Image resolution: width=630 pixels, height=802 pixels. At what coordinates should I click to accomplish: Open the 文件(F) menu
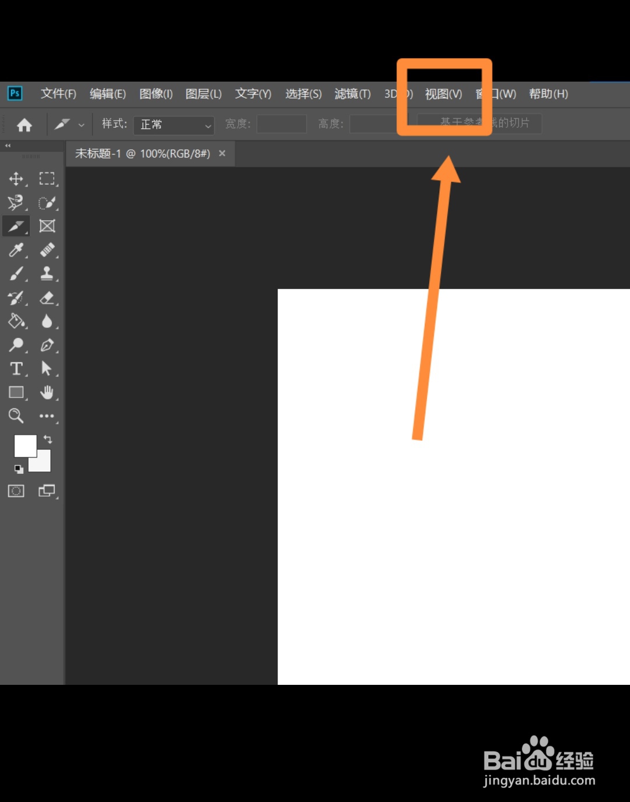[x=58, y=94]
